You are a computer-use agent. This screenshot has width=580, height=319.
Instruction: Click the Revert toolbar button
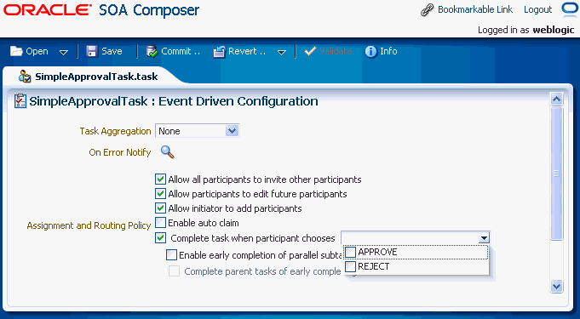[239, 51]
